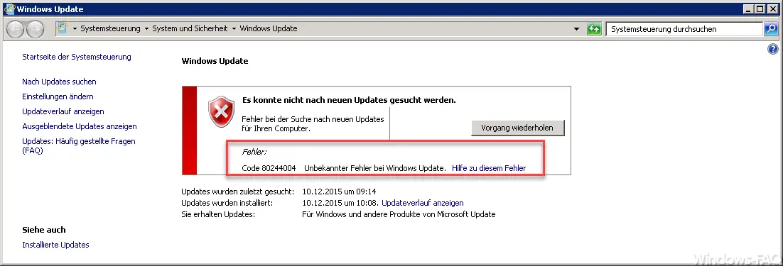The width and height of the screenshot is (783, 266).
Task: Open Updates: Häufig gestellte Fragen (FAQ)
Action: [x=79, y=146]
